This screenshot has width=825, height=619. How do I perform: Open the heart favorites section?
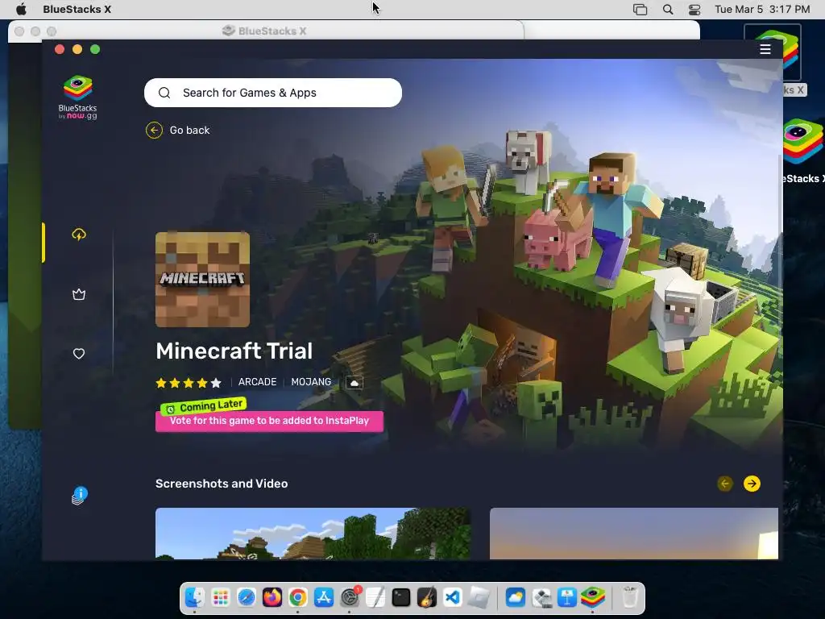tap(79, 354)
